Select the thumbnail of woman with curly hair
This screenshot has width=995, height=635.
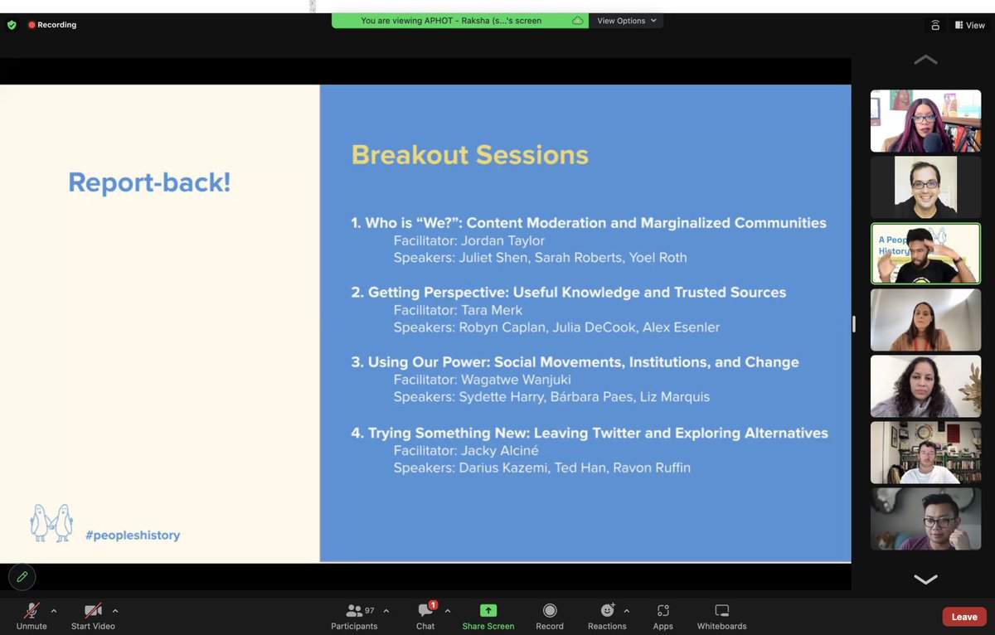pos(925,386)
